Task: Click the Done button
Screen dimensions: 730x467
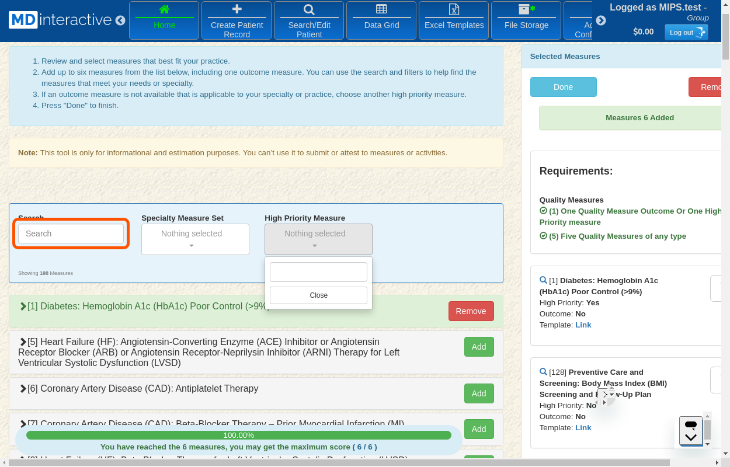Action: pyautogui.click(x=563, y=87)
